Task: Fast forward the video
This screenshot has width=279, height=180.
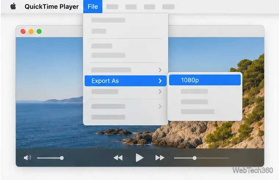Action: [x=160, y=158]
